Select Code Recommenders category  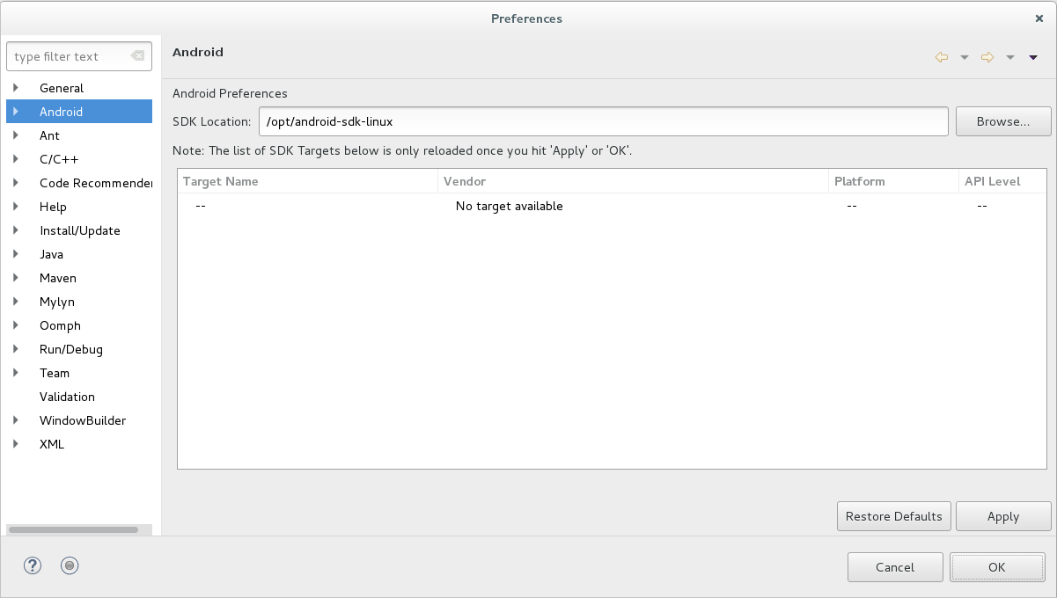coord(96,183)
